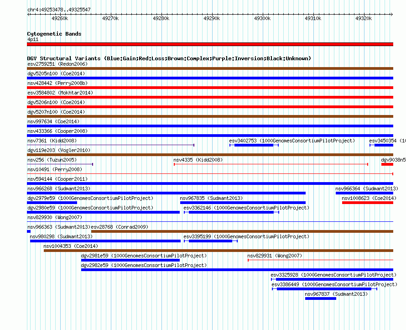The width and height of the screenshot is (406, 330).
Task: Click the blue nsv967835 gain bar
Action: point(243,203)
